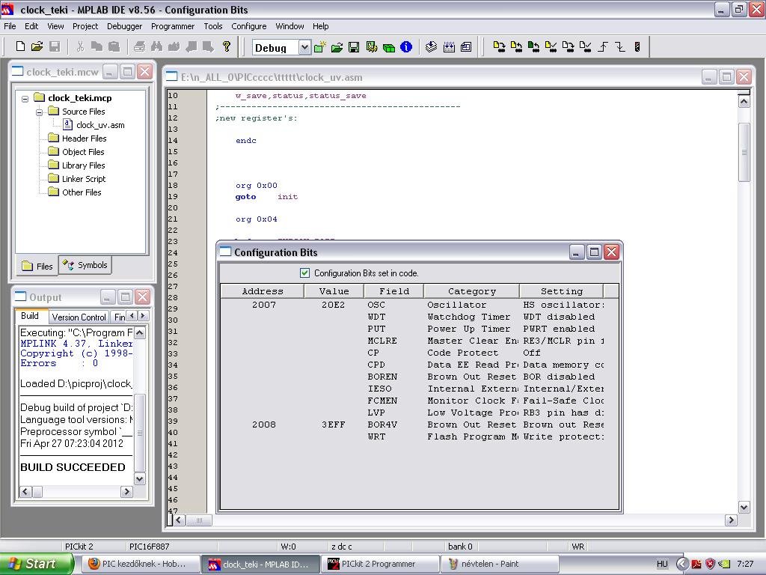Image resolution: width=766 pixels, height=575 pixels.
Task: Click the New Project icon
Action: point(320,47)
